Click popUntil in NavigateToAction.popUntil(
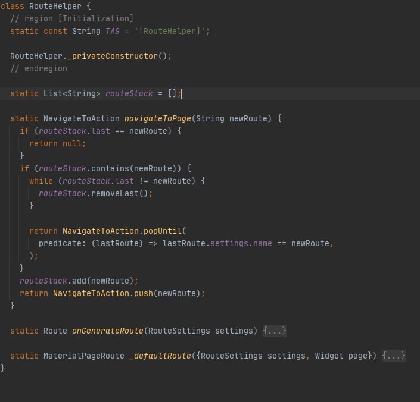 pyautogui.click(x=163, y=231)
